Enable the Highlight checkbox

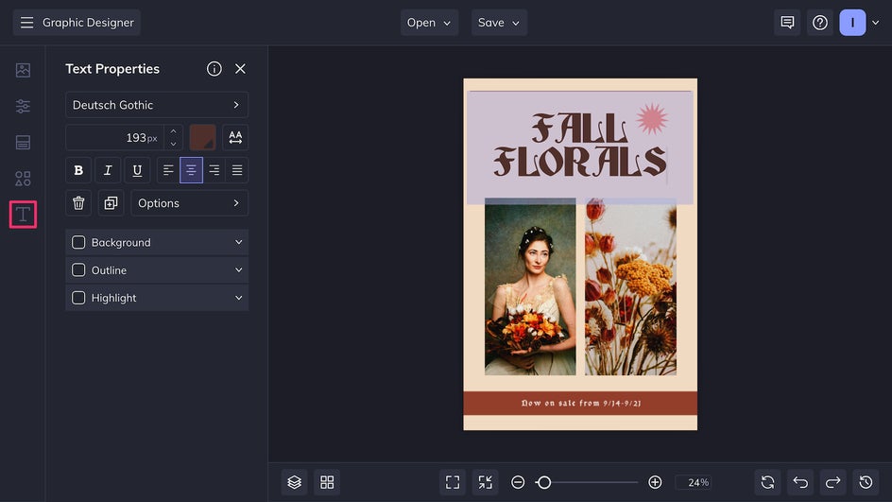tap(78, 298)
